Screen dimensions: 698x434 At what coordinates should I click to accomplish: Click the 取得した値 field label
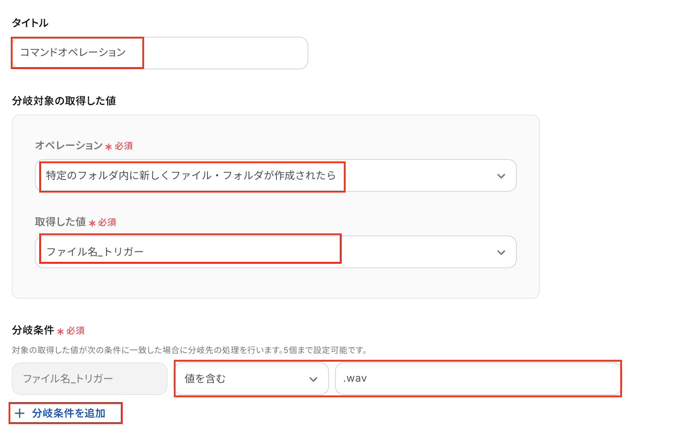click(60, 222)
